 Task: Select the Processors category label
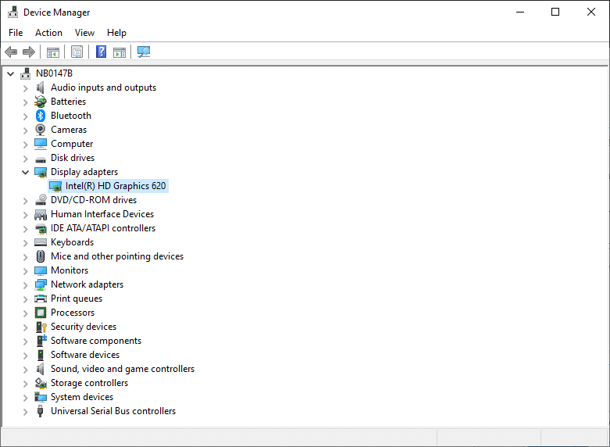[x=73, y=313]
